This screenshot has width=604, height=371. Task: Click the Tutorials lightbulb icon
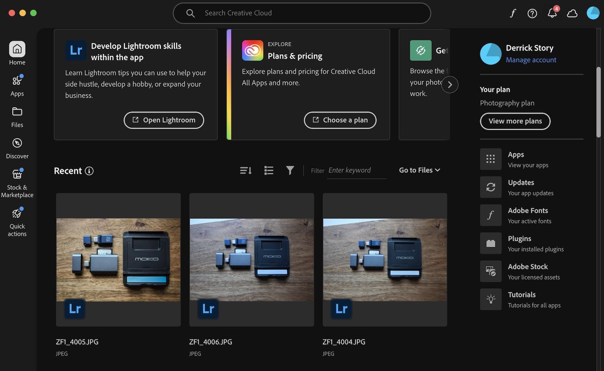(491, 299)
